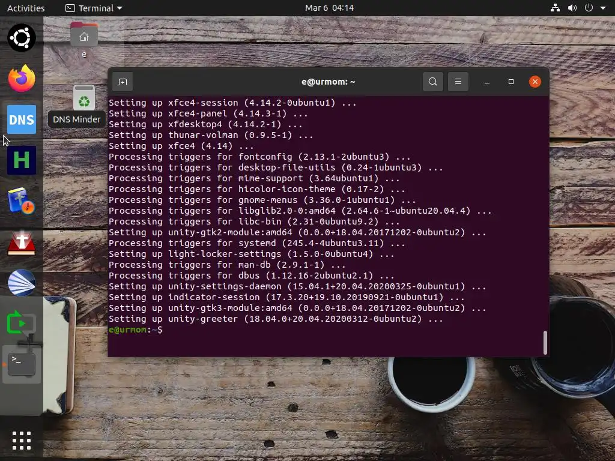615x461 pixels.
Task: Show Applications grid at dock bottom
Action: pyautogui.click(x=21, y=441)
